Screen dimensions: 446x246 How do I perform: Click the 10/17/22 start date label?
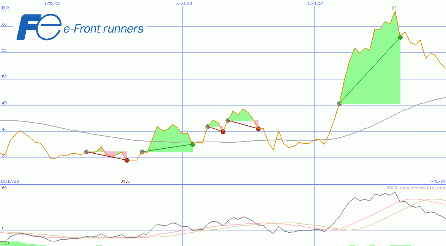tap(9, 181)
